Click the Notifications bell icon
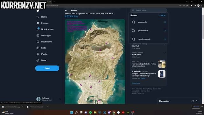Screen dimensions: 204x115 tap(38, 29)
